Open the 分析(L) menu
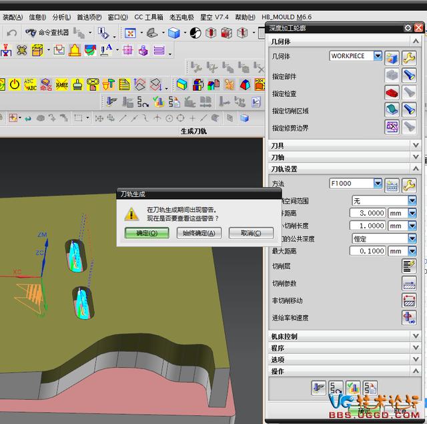The width and height of the screenshot is (427, 424). pyautogui.click(x=61, y=17)
